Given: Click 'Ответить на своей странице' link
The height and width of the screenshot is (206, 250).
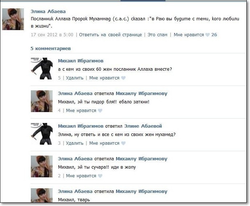Looking at the screenshot, I should 110,34.
